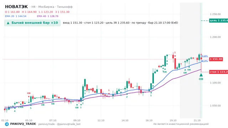The width and height of the screenshot is (228, 128).
Task: Click the 05.10 date axis label
Action: [x=29, y=120]
